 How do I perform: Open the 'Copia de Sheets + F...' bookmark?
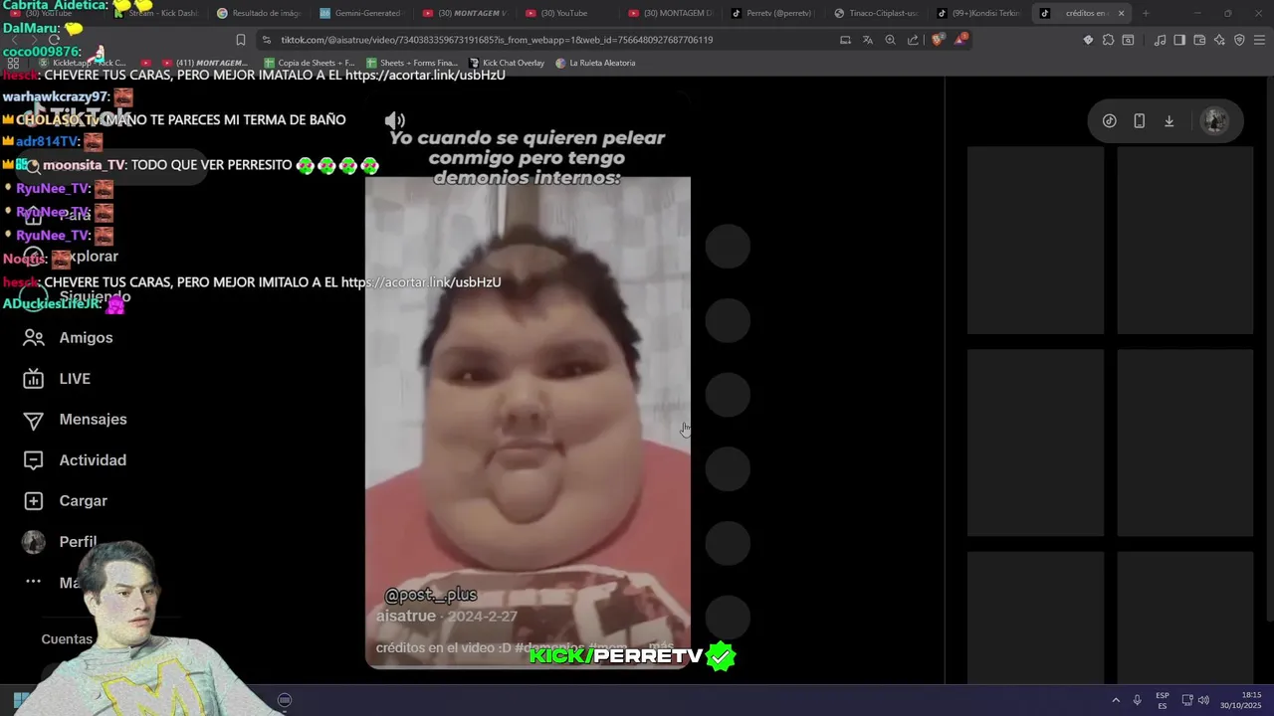point(310,63)
